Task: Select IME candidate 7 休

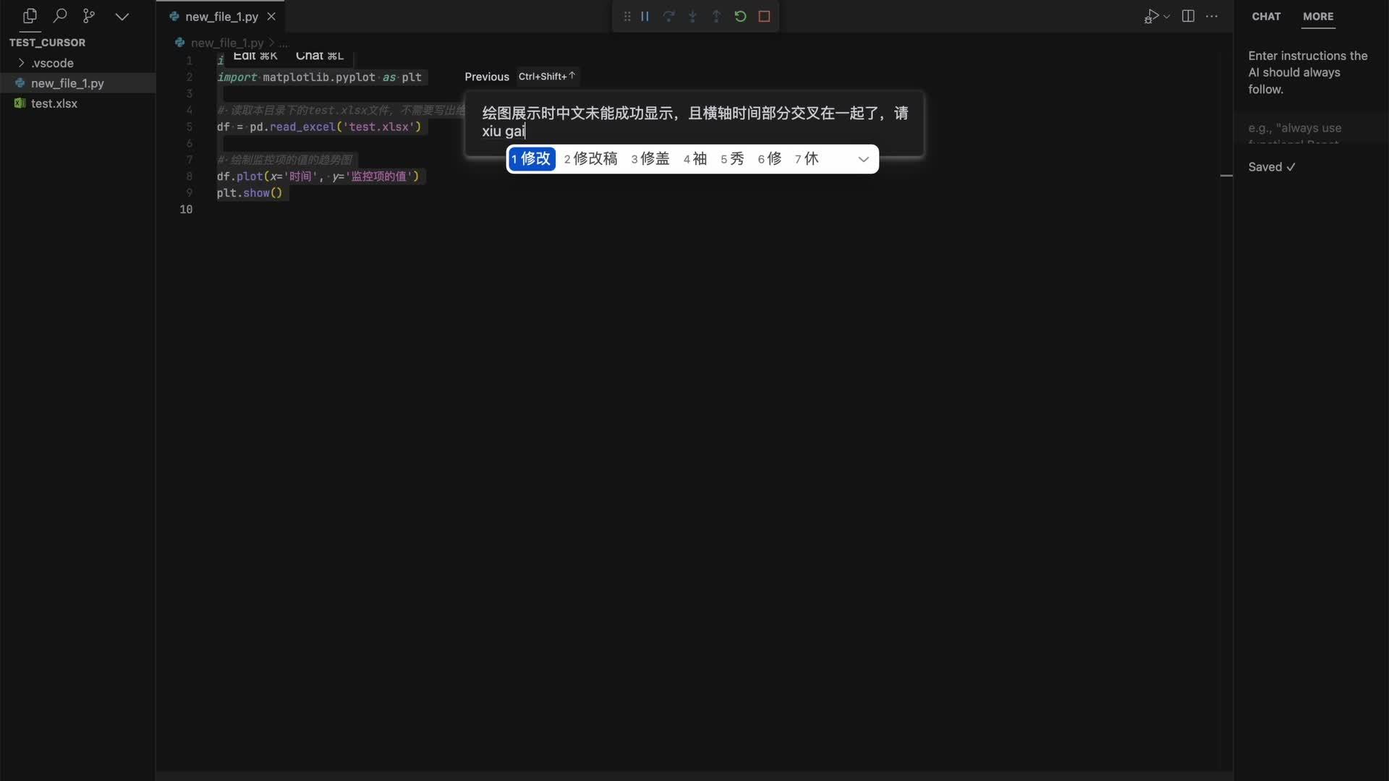Action: 807,158
